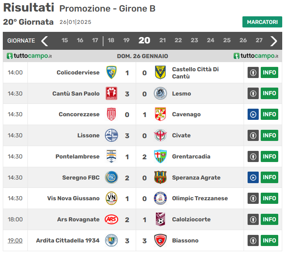Open INFO for Cantù San Paolo vs Lesmo
The height and width of the screenshot is (254, 287).
point(269,94)
